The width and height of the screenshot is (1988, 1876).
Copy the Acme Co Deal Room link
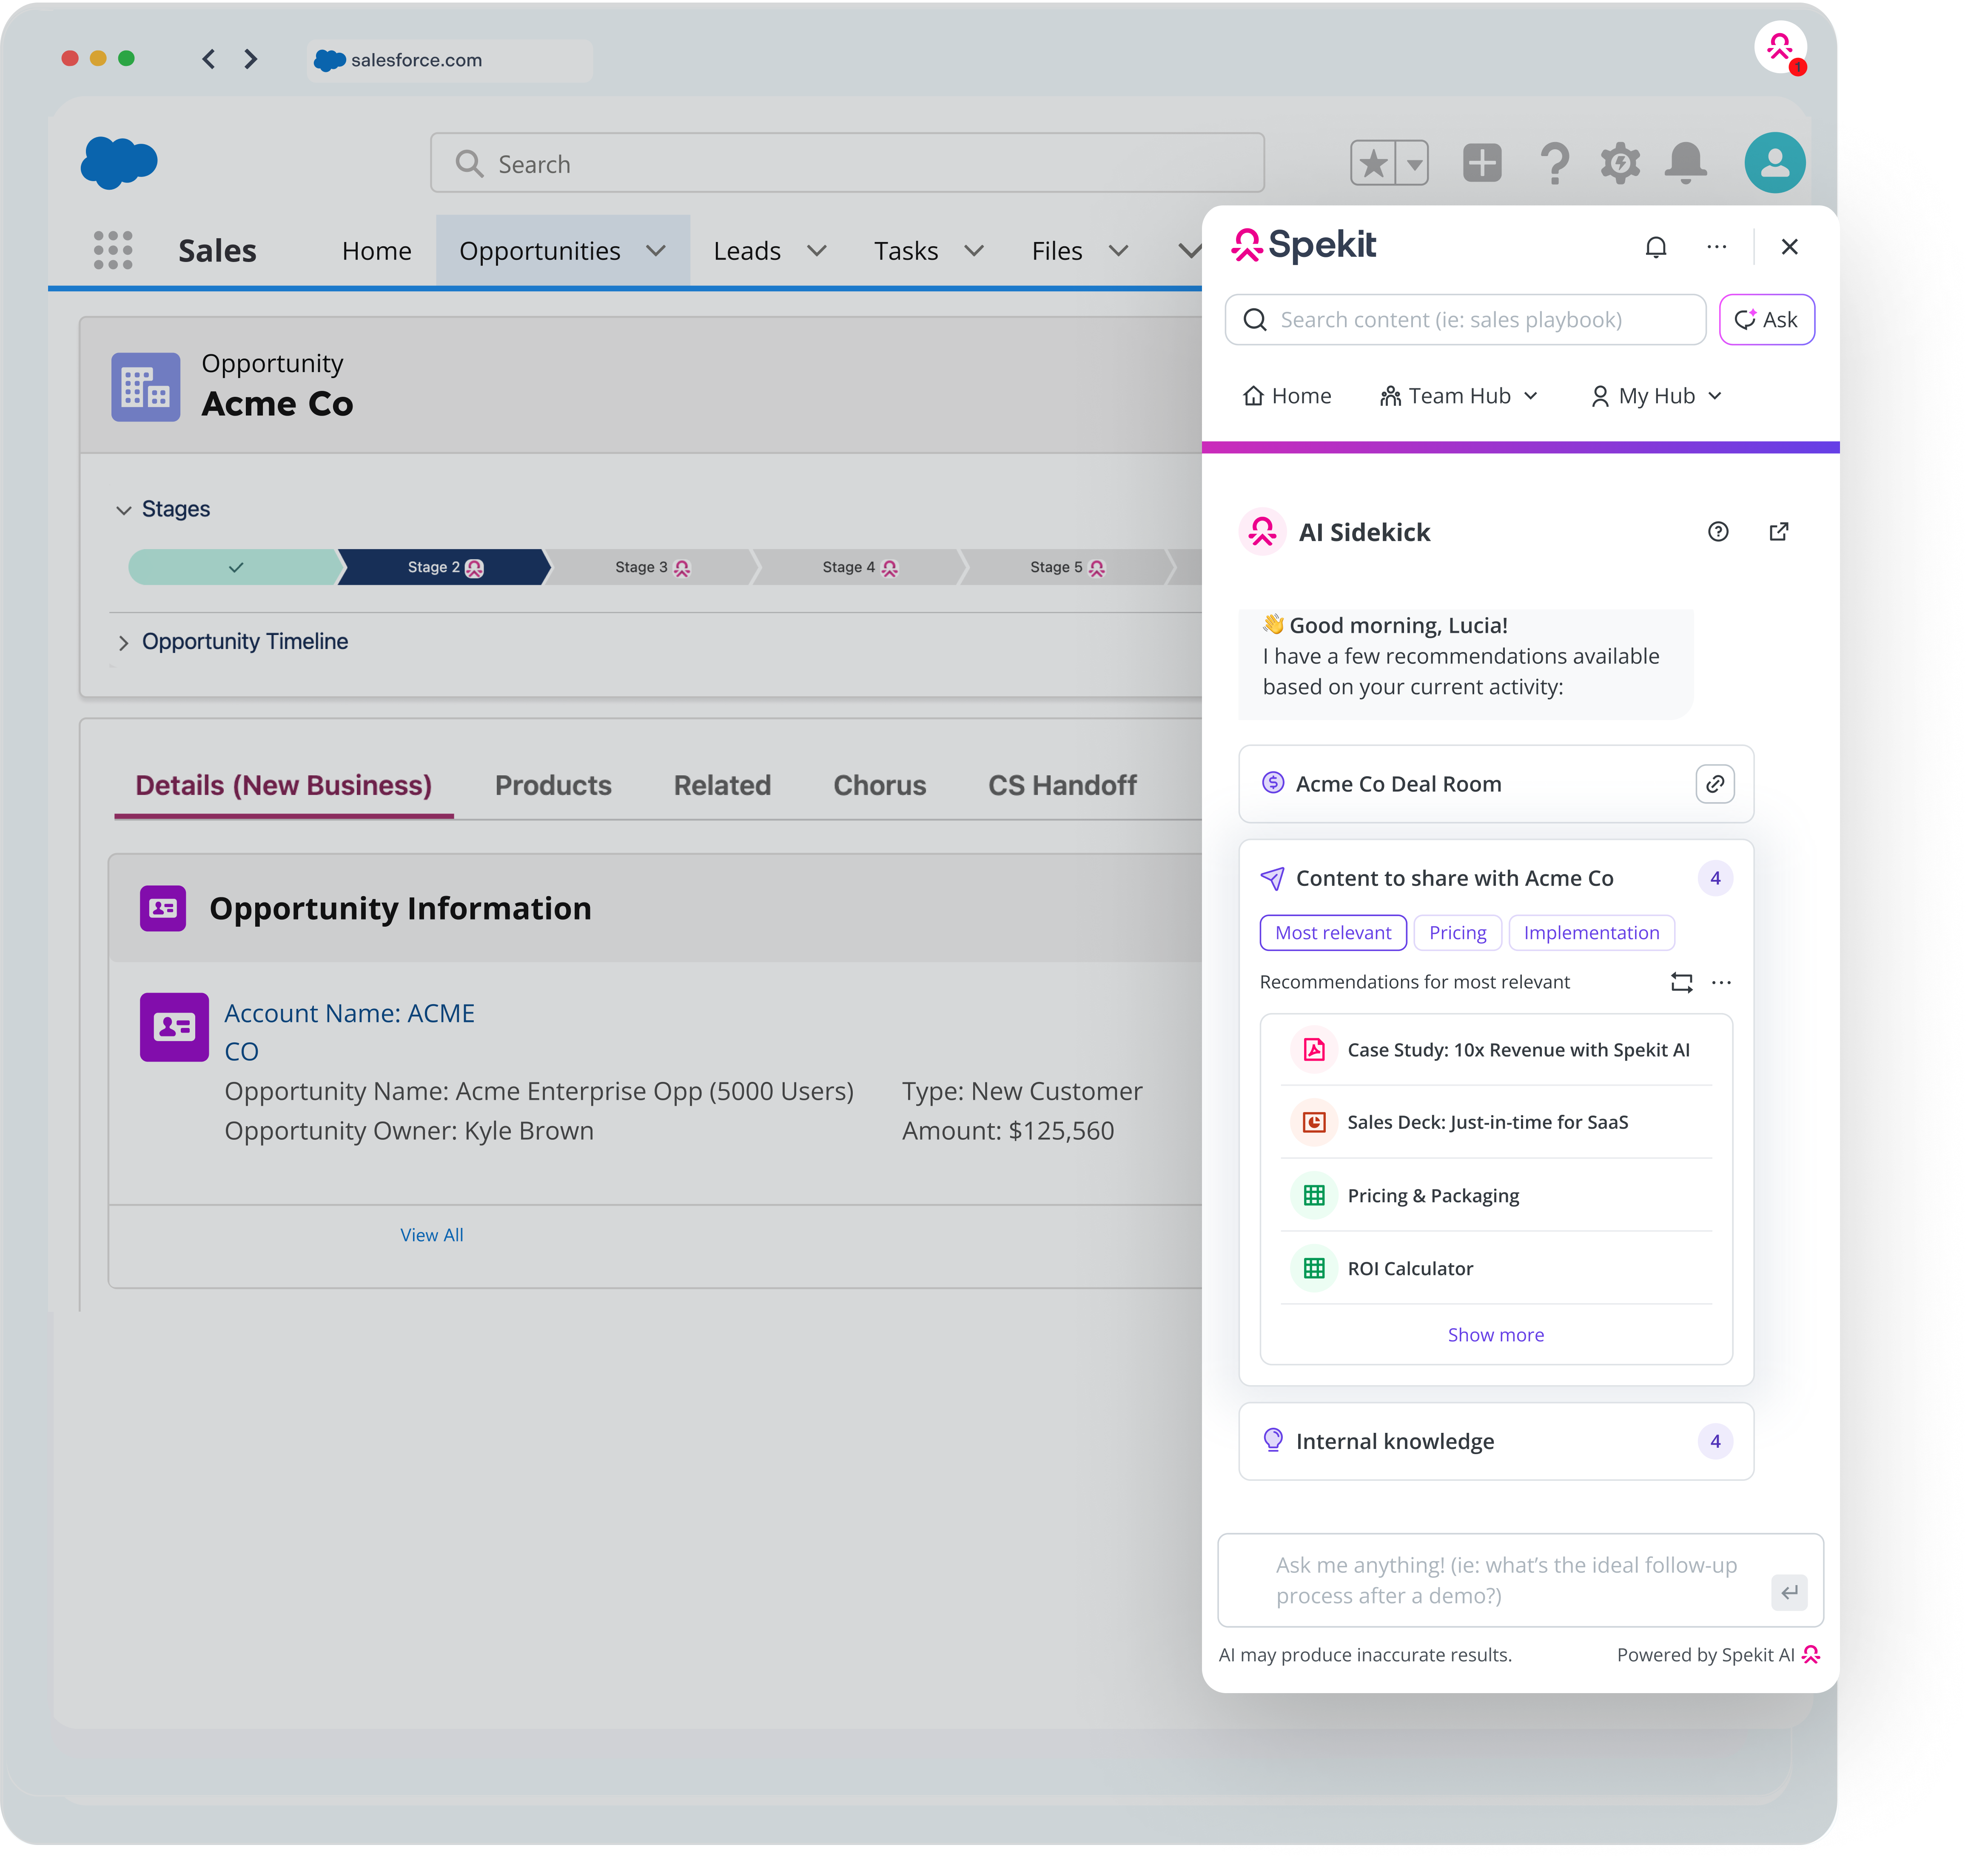pos(1715,784)
